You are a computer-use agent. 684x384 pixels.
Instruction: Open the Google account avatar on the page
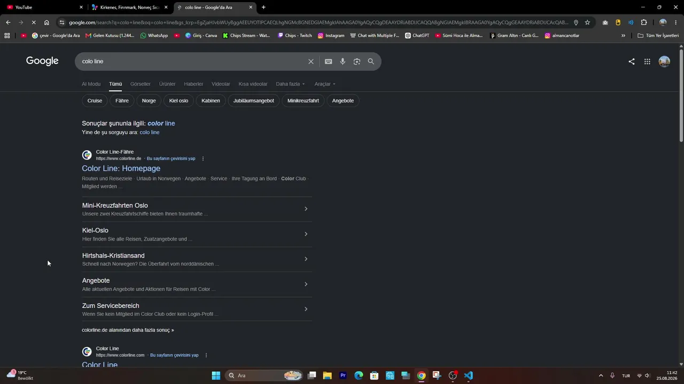click(664, 61)
